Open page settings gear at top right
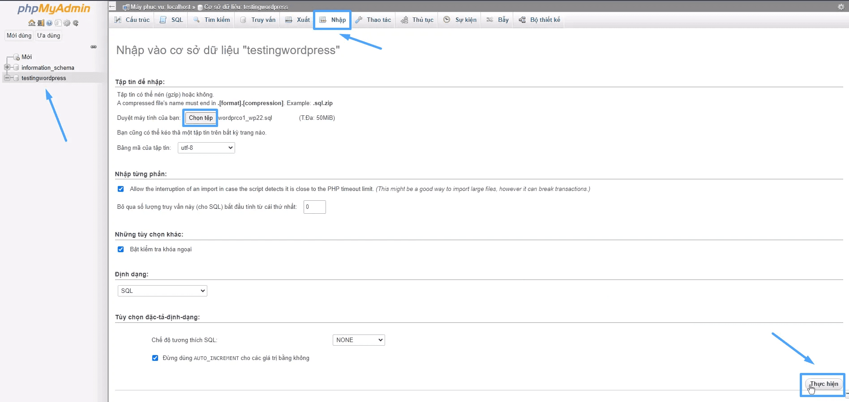Image resolution: width=849 pixels, height=402 pixels. (841, 7)
